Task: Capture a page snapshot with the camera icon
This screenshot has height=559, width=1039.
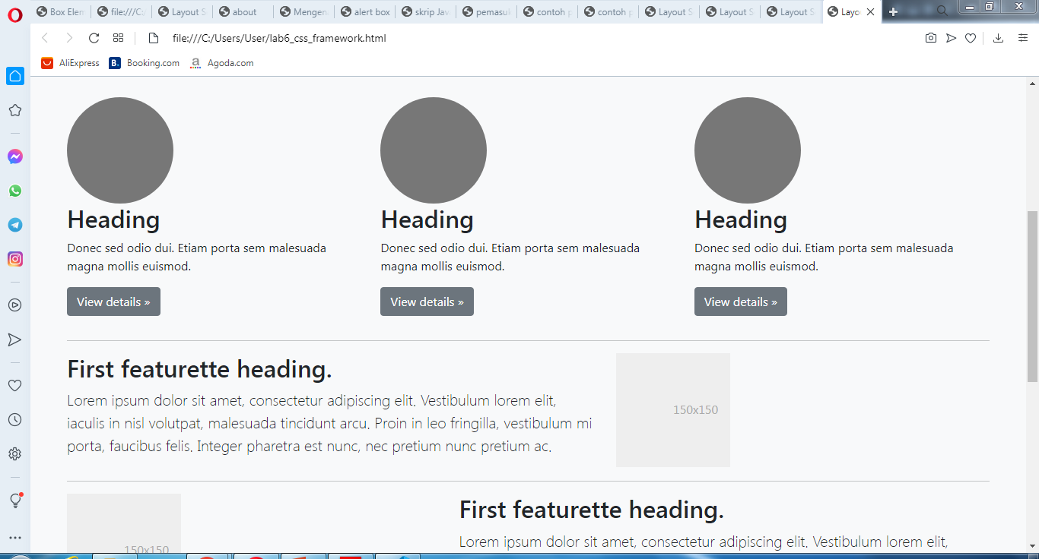Action: click(931, 37)
